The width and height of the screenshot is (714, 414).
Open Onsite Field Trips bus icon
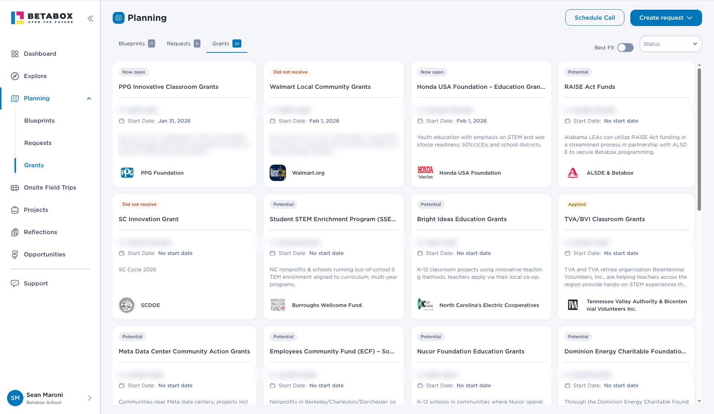15,188
